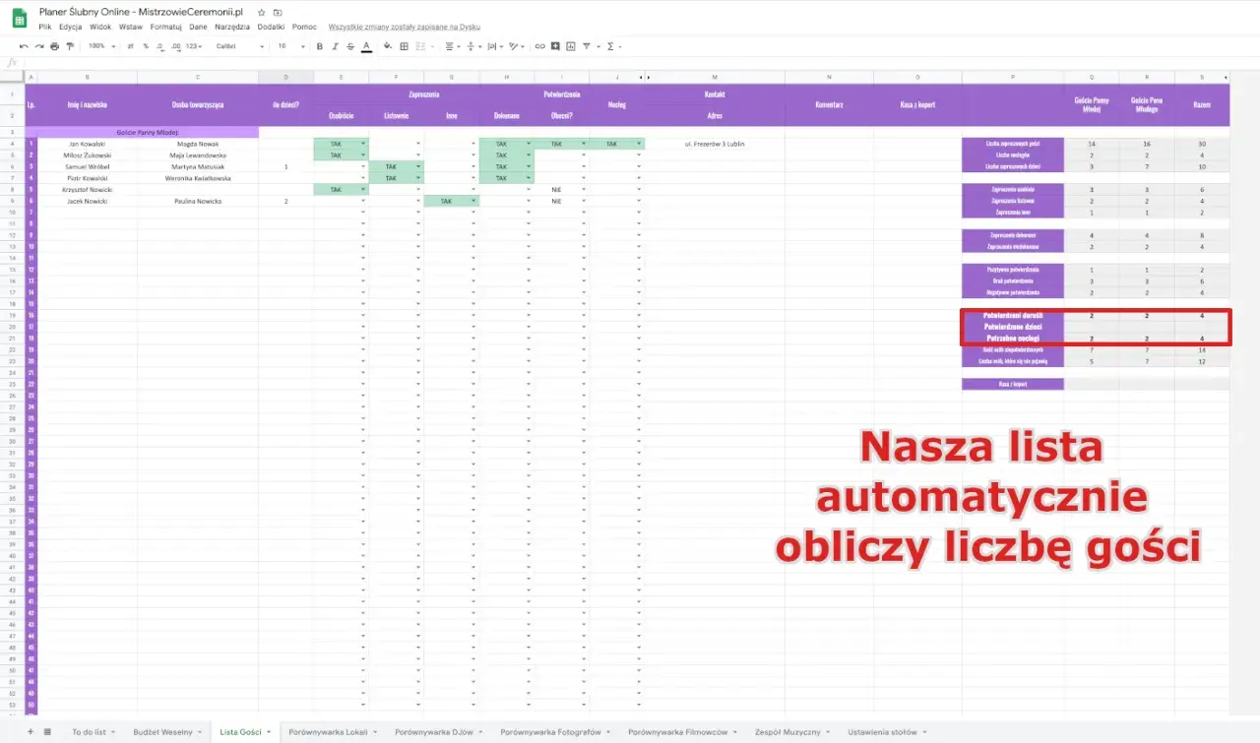The image size is (1260, 743).
Task: Open Inne dropdown in Jacek Nowicki row
Action: [x=473, y=201]
